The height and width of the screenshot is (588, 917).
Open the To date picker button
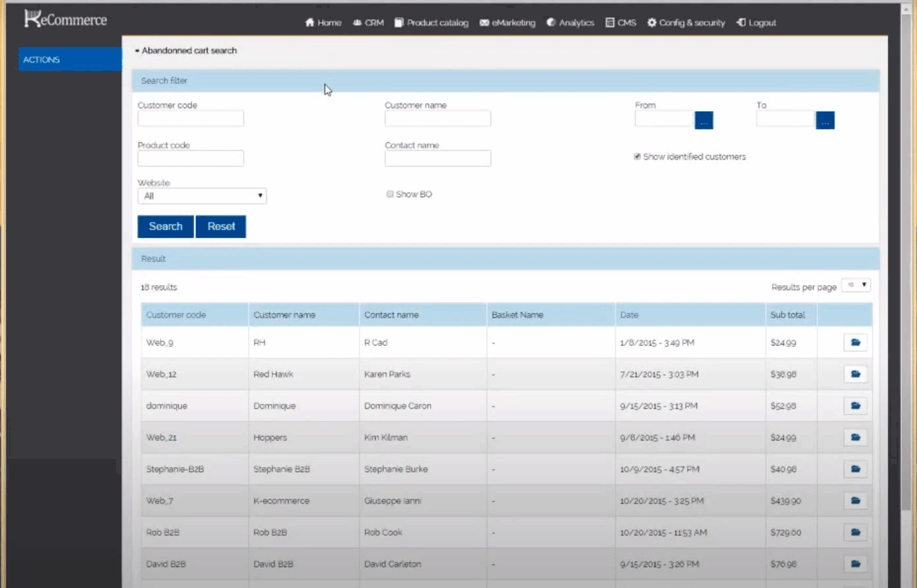[x=825, y=120]
